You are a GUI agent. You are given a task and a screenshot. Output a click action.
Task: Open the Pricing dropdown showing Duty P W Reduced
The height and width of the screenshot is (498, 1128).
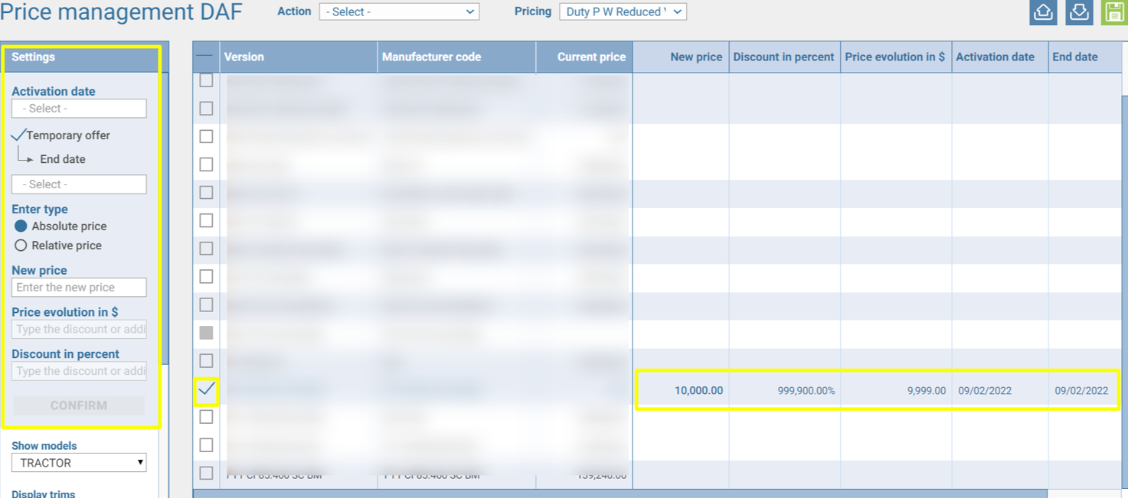click(623, 11)
